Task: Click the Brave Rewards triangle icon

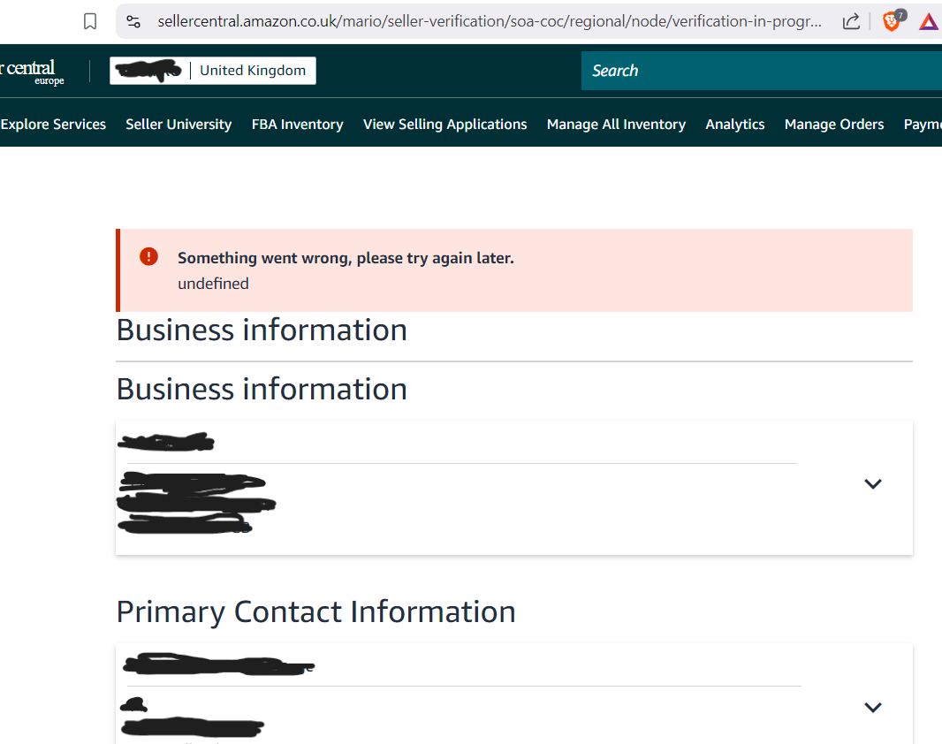Action: click(928, 22)
